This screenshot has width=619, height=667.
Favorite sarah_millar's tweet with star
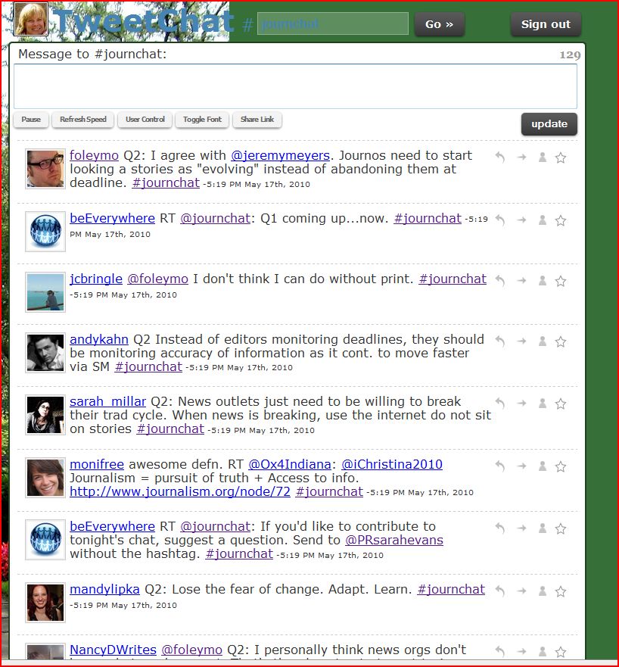point(561,404)
